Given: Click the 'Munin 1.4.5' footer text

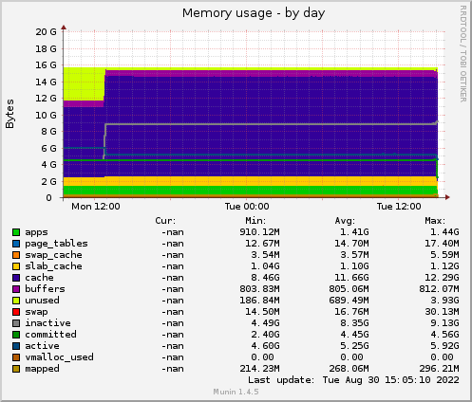Looking at the screenshot, I should pyautogui.click(x=236, y=392).
